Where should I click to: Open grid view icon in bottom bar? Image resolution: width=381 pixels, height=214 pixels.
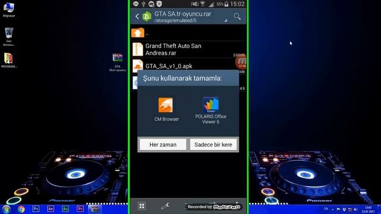142,206
